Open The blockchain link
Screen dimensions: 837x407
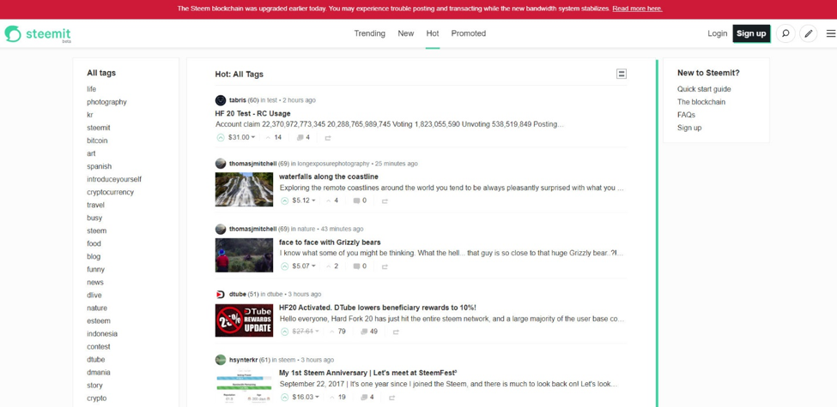[x=701, y=102]
